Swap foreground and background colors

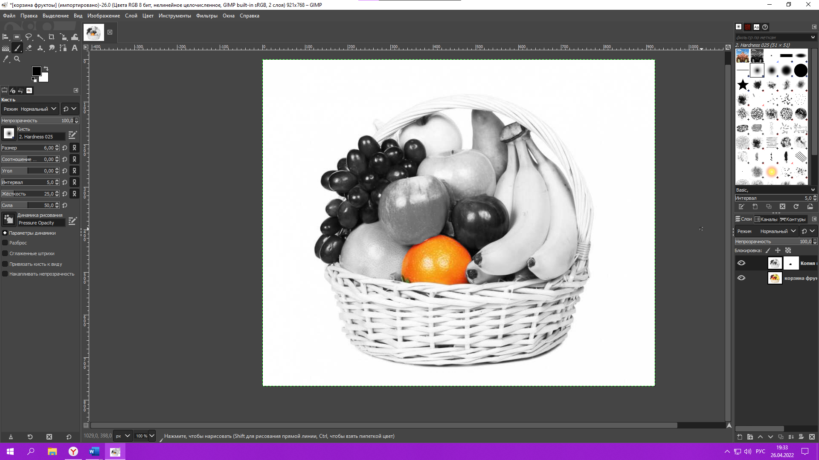pyautogui.click(x=46, y=69)
